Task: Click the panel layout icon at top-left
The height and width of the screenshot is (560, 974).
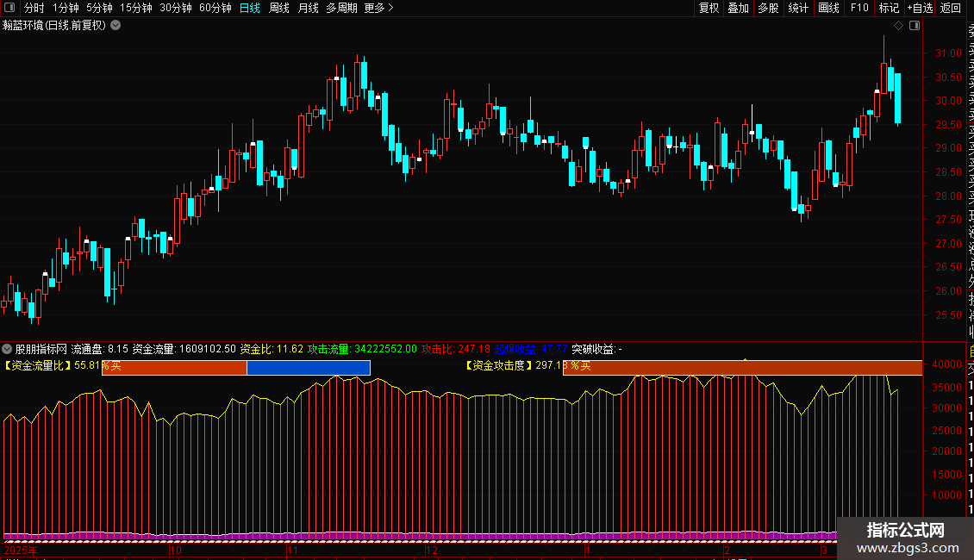Action: click(x=9, y=8)
